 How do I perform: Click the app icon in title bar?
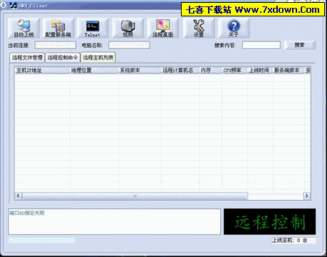pyautogui.click(x=13, y=6)
